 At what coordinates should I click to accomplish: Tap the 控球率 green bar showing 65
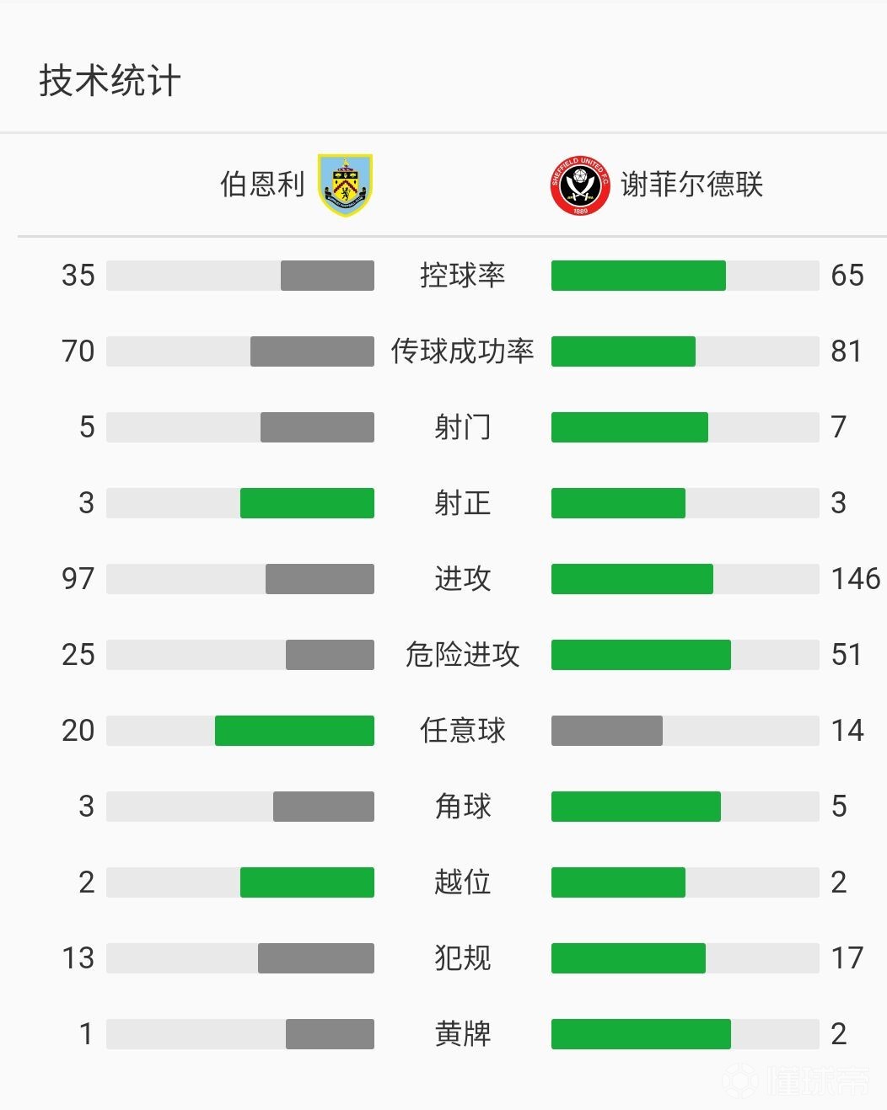(638, 276)
